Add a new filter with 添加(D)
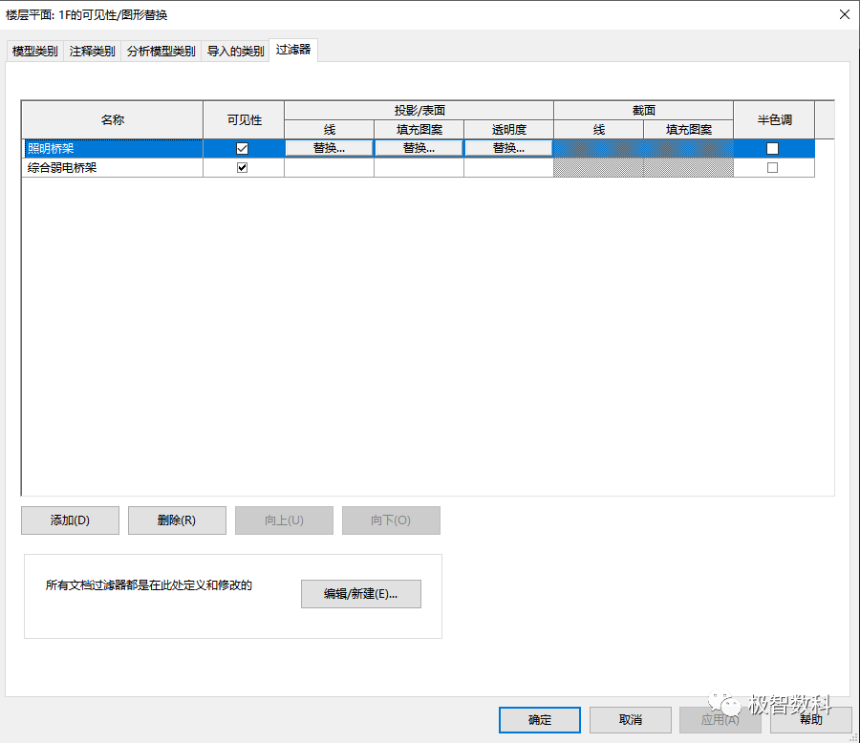The width and height of the screenshot is (860, 743). 69,520
